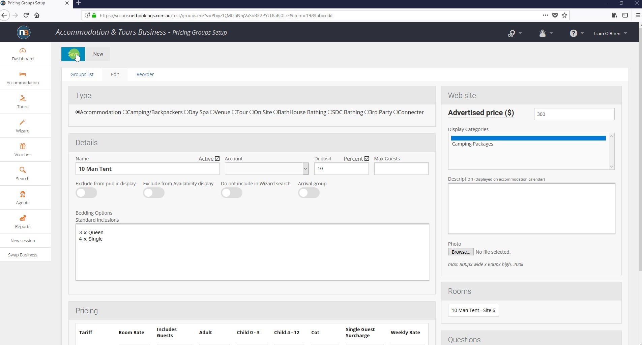Click the Name input field

pyautogui.click(x=147, y=169)
